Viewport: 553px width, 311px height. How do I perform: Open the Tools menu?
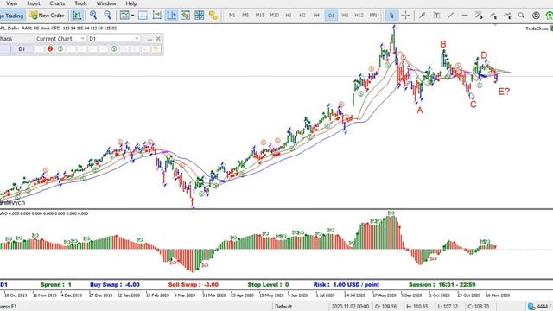point(80,3)
